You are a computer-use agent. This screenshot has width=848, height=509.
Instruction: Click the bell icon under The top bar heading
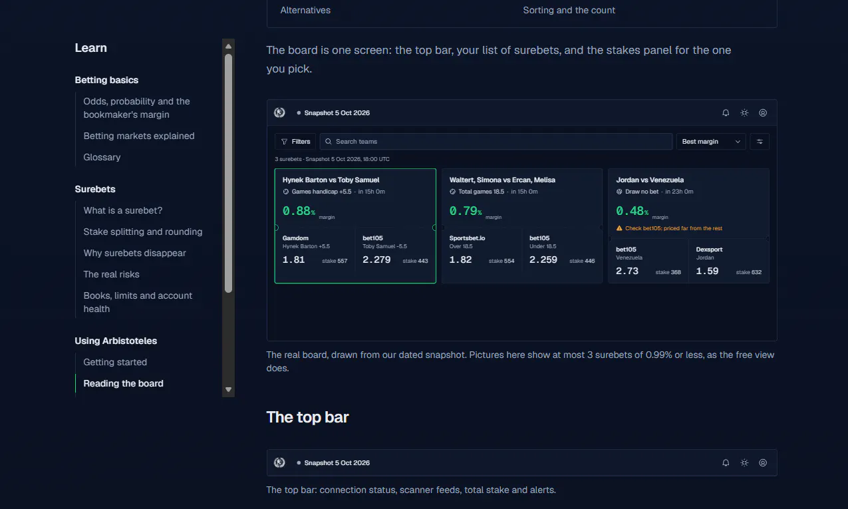click(726, 463)
